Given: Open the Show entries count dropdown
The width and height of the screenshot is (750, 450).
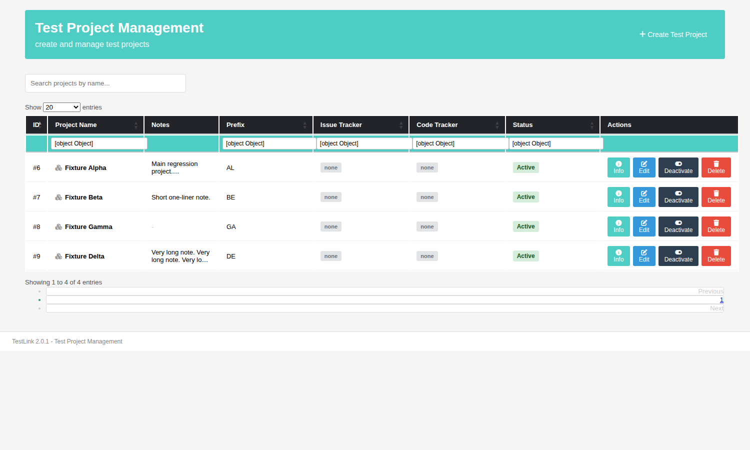Looking at the screenshot, I should pyautogui.click(x=61, y=107).
